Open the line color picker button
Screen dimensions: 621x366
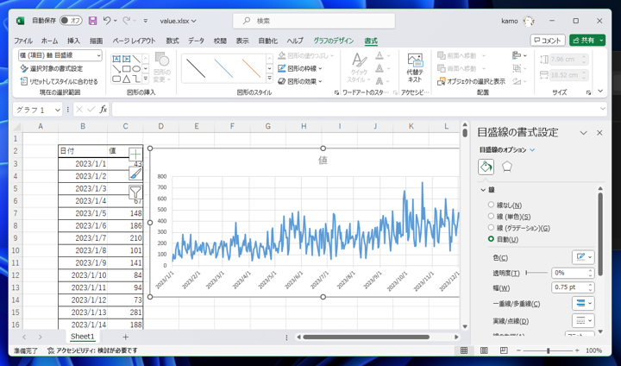pyautogui.click(x=583, y=257)
